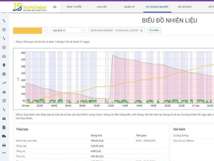Image resolution: width=214 pixels, height=161 pixels.
Task: Open the trending line chart sidebar icon
Action: pos(4,83)
